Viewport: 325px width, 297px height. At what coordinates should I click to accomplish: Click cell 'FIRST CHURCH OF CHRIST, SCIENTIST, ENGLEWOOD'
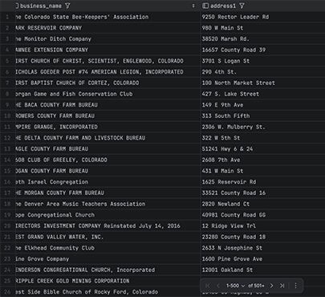point(108,61)
